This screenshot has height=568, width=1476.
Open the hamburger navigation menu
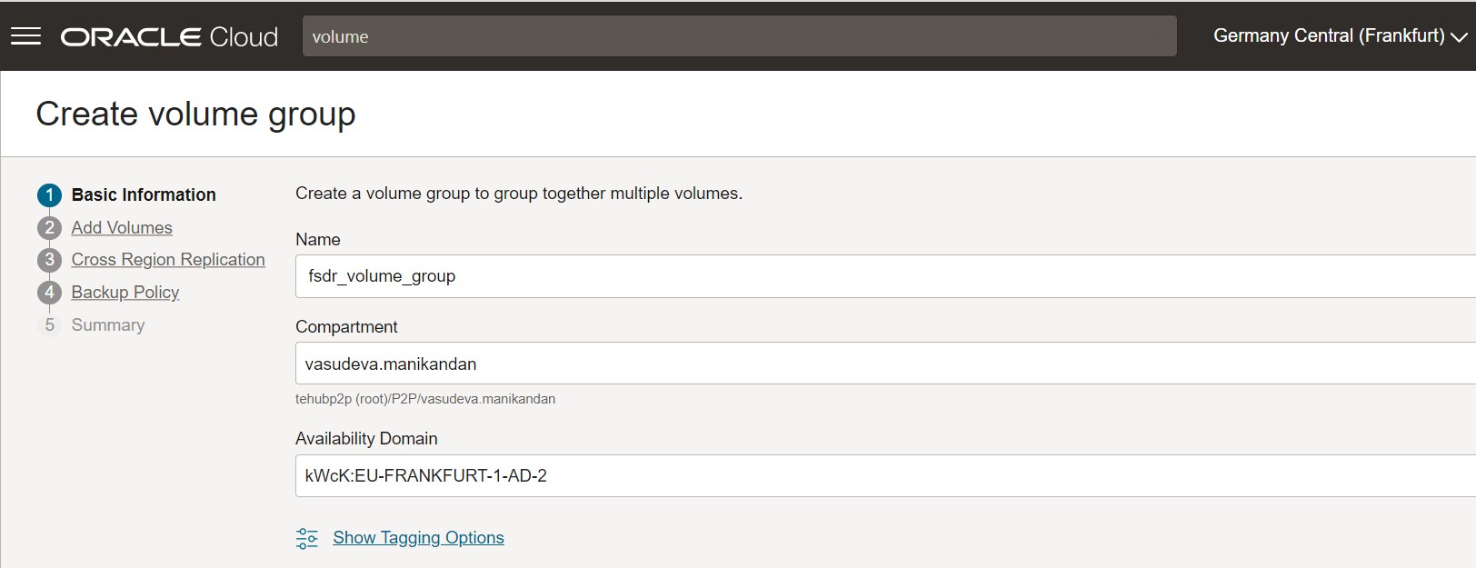click(25, 36)
